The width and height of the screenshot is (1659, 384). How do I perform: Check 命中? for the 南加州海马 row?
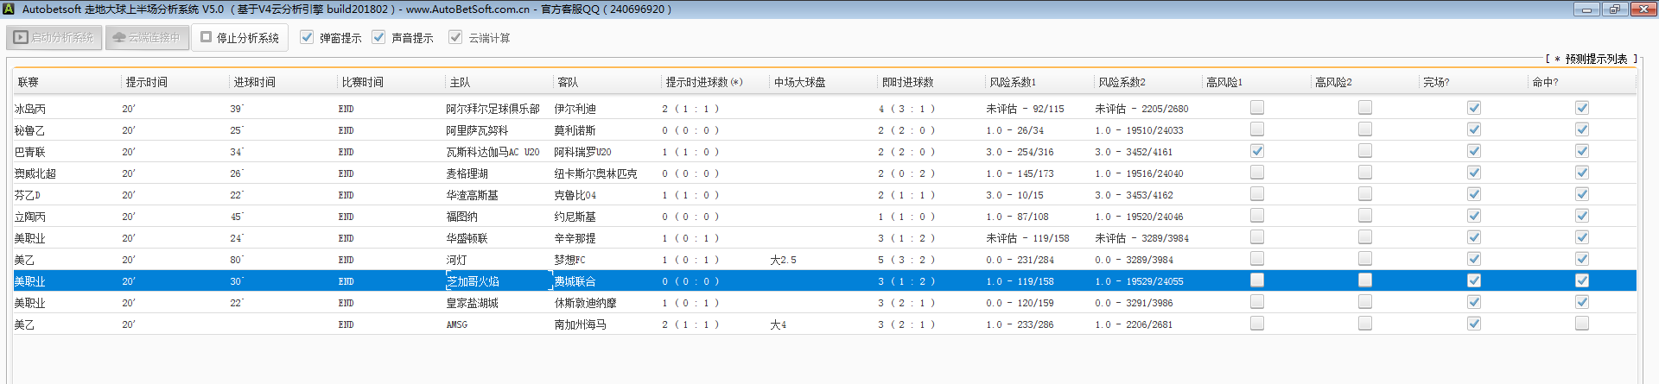click(1581, 324)
